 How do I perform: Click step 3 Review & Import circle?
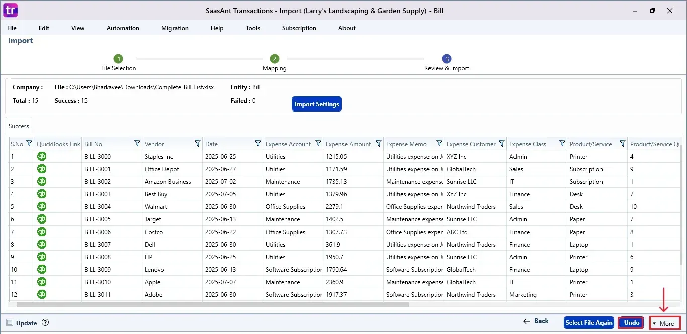coord(447,59)
